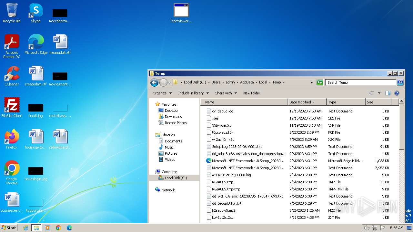
Task: Select the ASPNETSetup_00000.log file
Action: (231, 175)
